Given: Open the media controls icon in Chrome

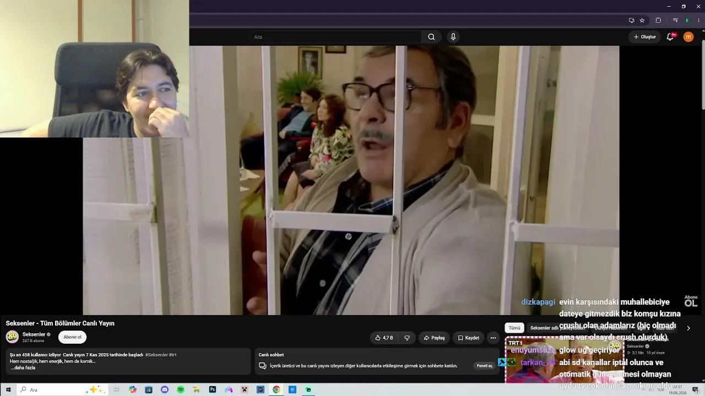Looking at the screenshot, I should point(675,20).
